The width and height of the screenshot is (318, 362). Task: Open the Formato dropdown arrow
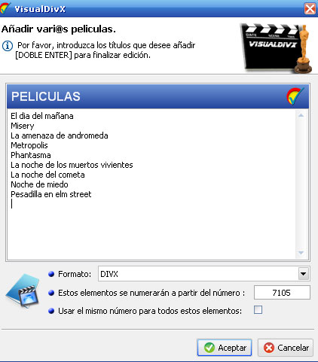(304, 274)
